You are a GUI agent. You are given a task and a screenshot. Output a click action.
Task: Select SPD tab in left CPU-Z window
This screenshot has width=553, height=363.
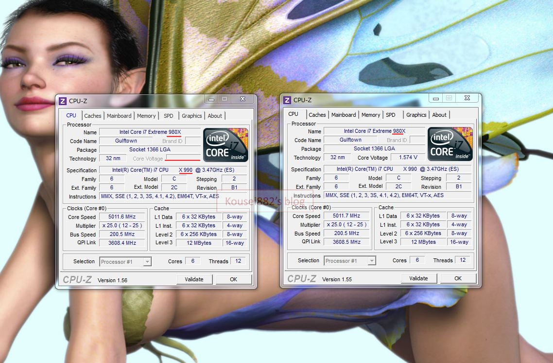[169, 116]
